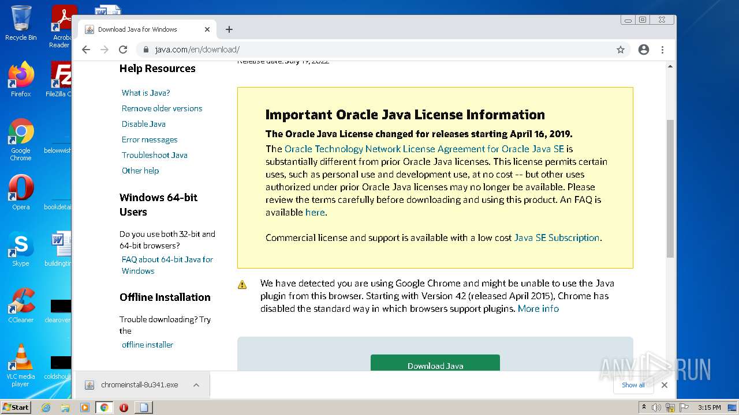
Task: Click the forward navigation arrow
Action: (104, 50)
